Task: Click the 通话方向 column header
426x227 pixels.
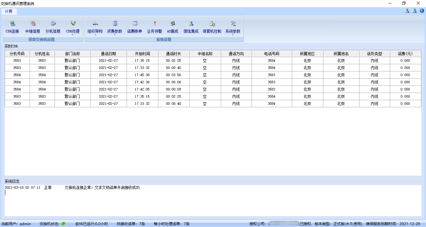Action: click(236, 54)
